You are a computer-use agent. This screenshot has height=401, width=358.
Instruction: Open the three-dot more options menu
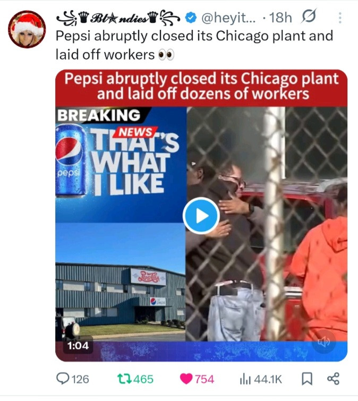340,18
